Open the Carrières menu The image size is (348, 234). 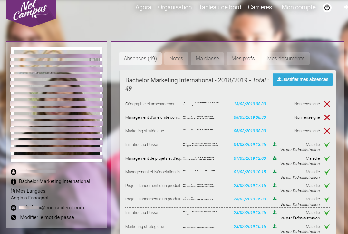coord(260,7)
